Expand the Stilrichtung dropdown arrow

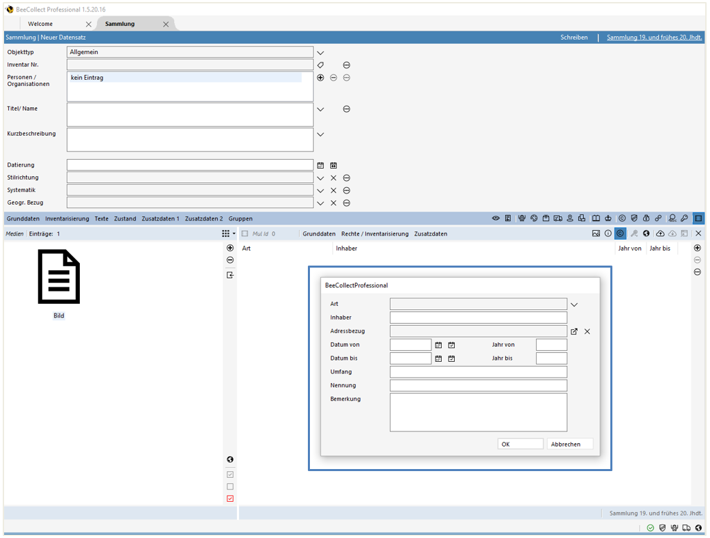[x=320, y=178]
